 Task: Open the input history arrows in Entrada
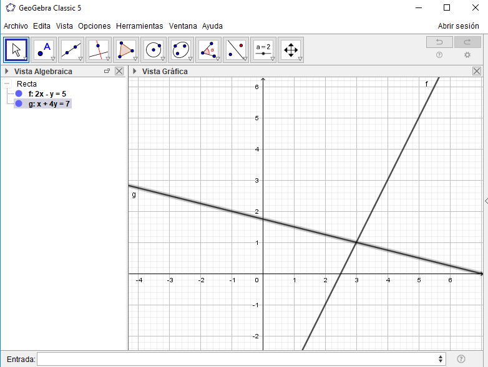(x=441, y=360)
